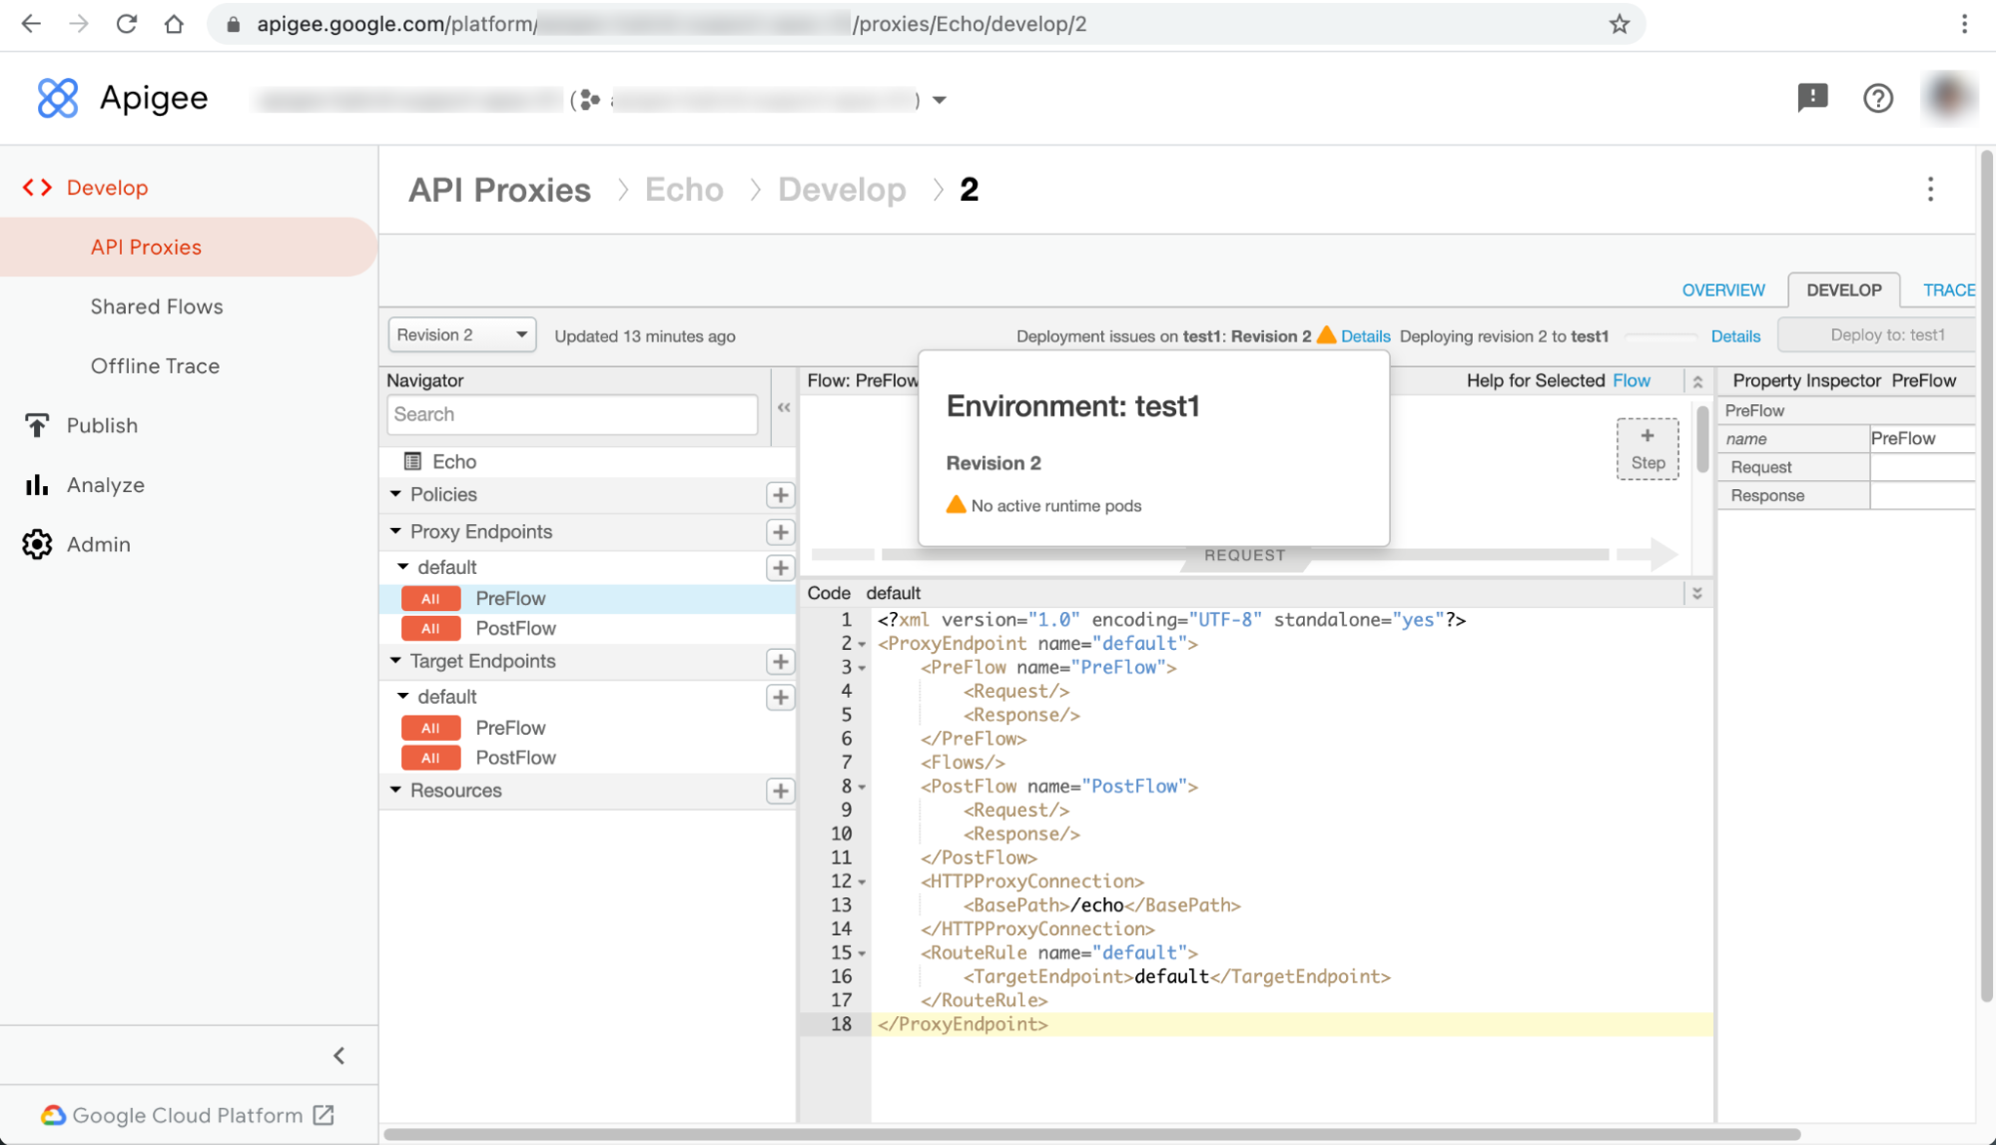Open the three-dot proxy options menu
1996x1145 pixels.
coord(1930,190)
